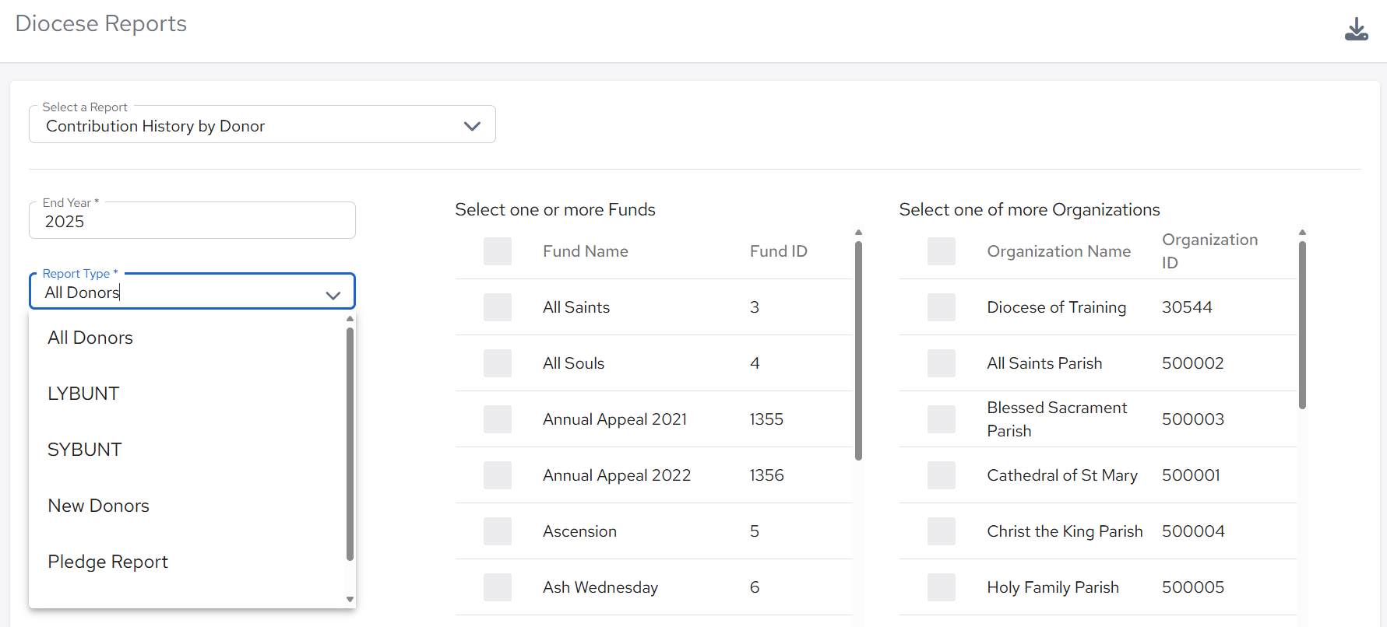Check the Holy Family Parish checkbox
This screenshot has height=627, width=1387.
click(x=942, y=587)
